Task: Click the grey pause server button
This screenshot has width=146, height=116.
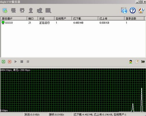Action: [28, 62]
